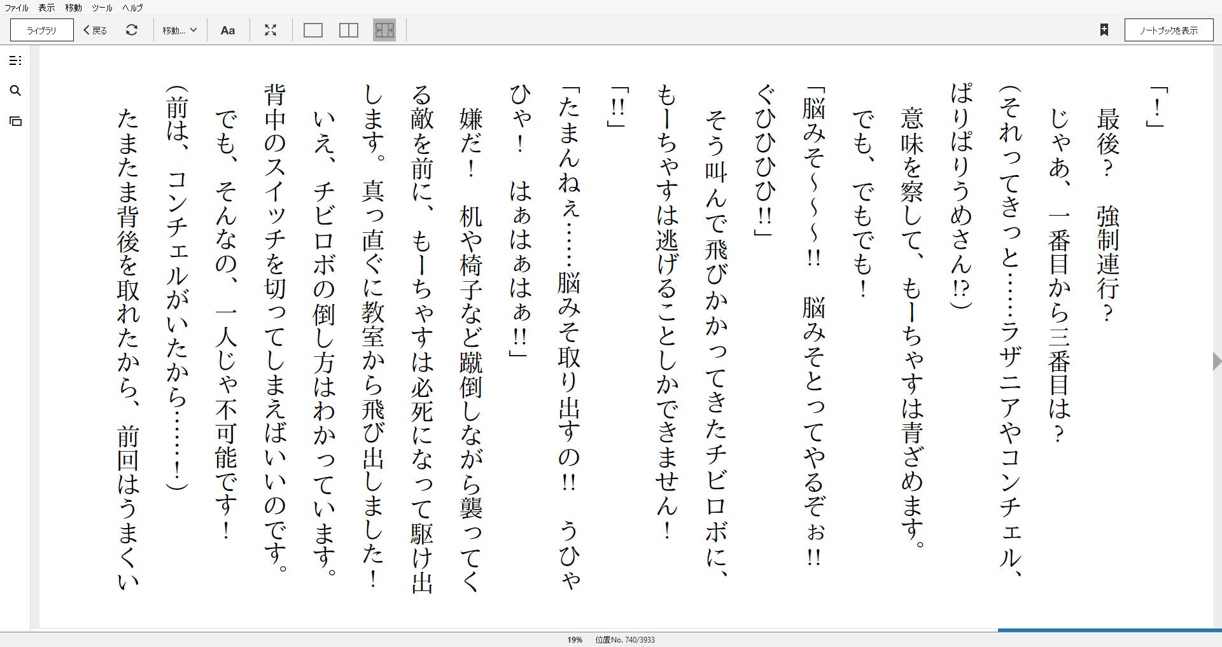Click the line ぐひひひひ!!」
Image resolution: width=1222 pixels, height=647 pixels.
(764, 162)
